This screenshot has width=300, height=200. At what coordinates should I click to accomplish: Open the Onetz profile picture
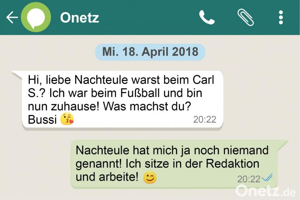(36, 17)
